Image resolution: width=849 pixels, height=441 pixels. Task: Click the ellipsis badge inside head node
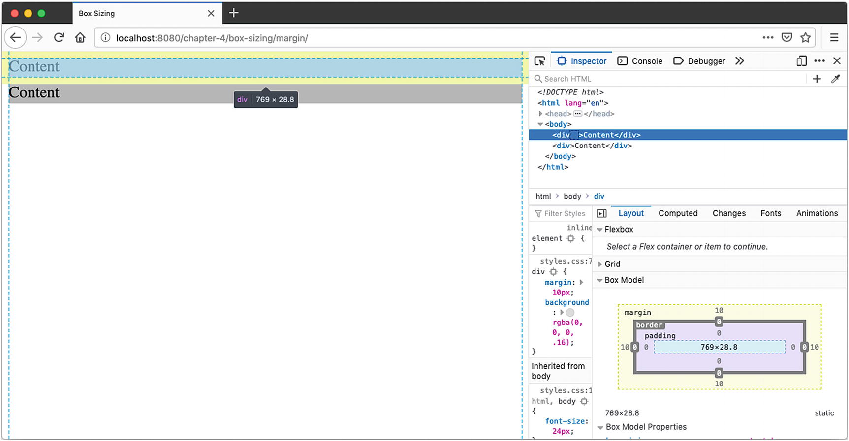[x=578, y=114]
